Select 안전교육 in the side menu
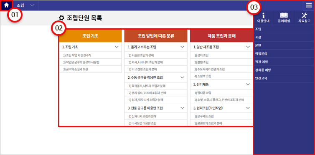315x155 pixels. point(284,78)
